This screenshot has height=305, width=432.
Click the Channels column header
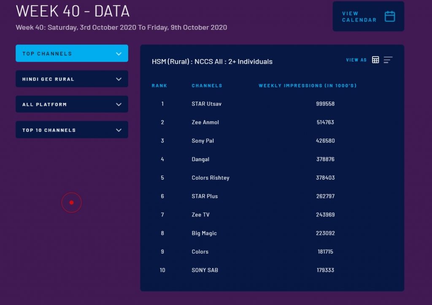point(207,86)
